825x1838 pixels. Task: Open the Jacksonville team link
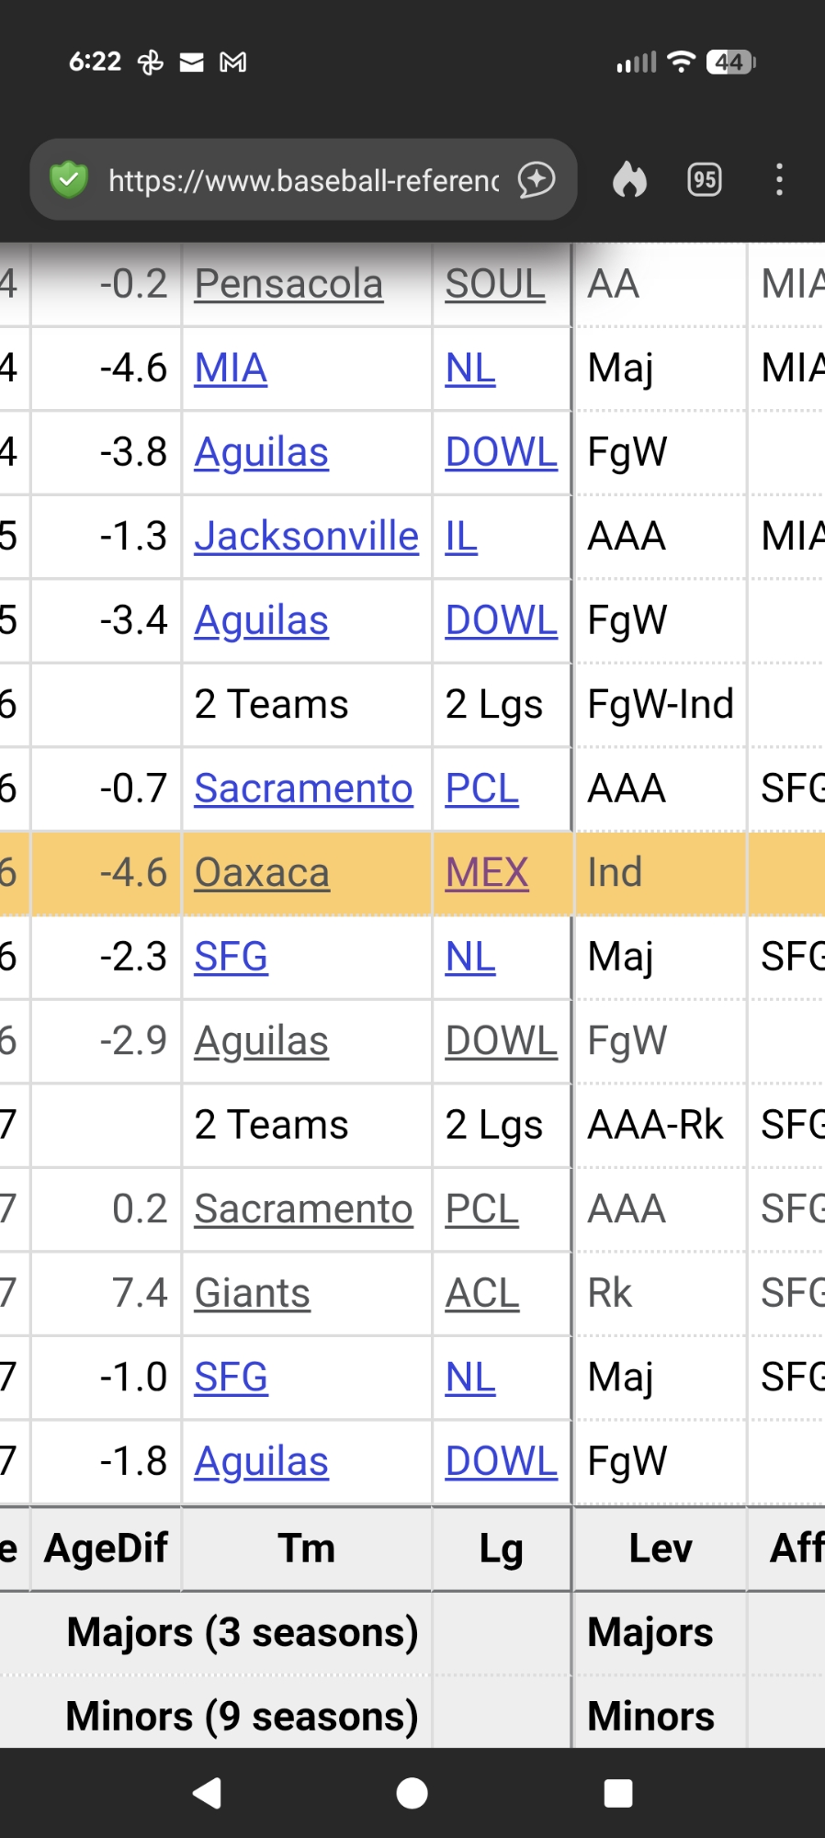[306, 537]
